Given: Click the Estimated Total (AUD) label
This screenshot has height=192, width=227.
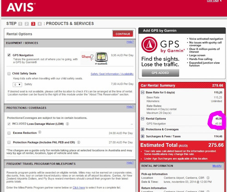Looking at the screenshot, I should [x=164, y=145].
